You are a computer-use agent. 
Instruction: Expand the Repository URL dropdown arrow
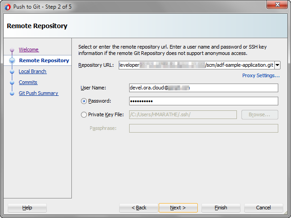click(277, 65)
